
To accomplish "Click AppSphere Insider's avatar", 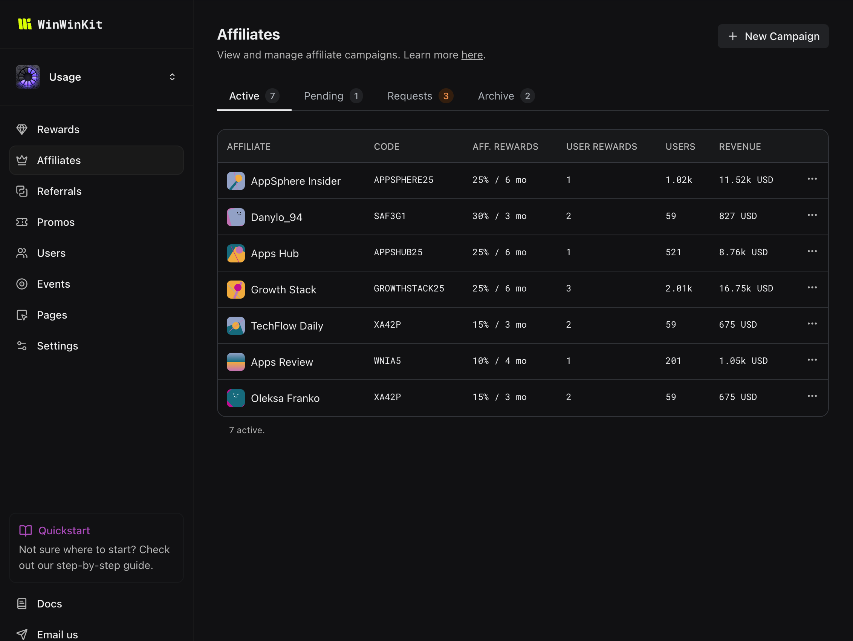I will coord(235,181).
